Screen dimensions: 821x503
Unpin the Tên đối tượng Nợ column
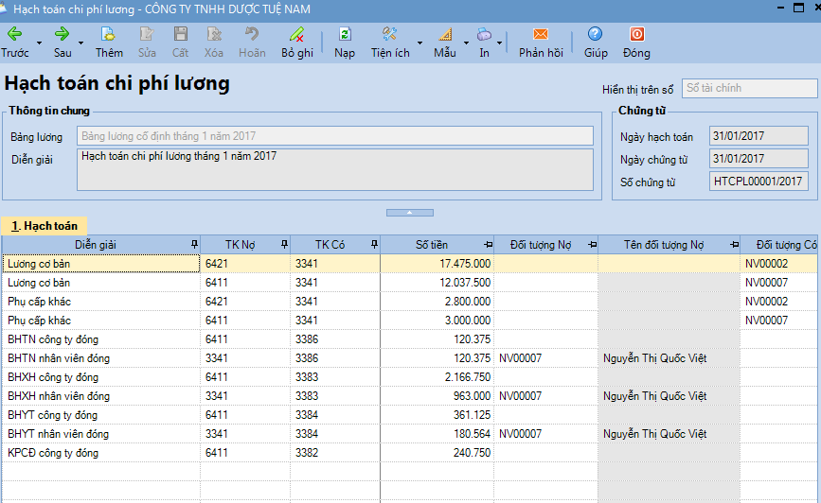(735, 245)
